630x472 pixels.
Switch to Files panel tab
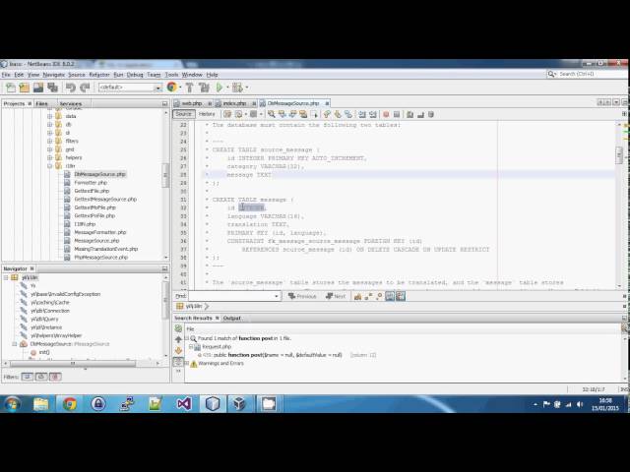point(41,103)
